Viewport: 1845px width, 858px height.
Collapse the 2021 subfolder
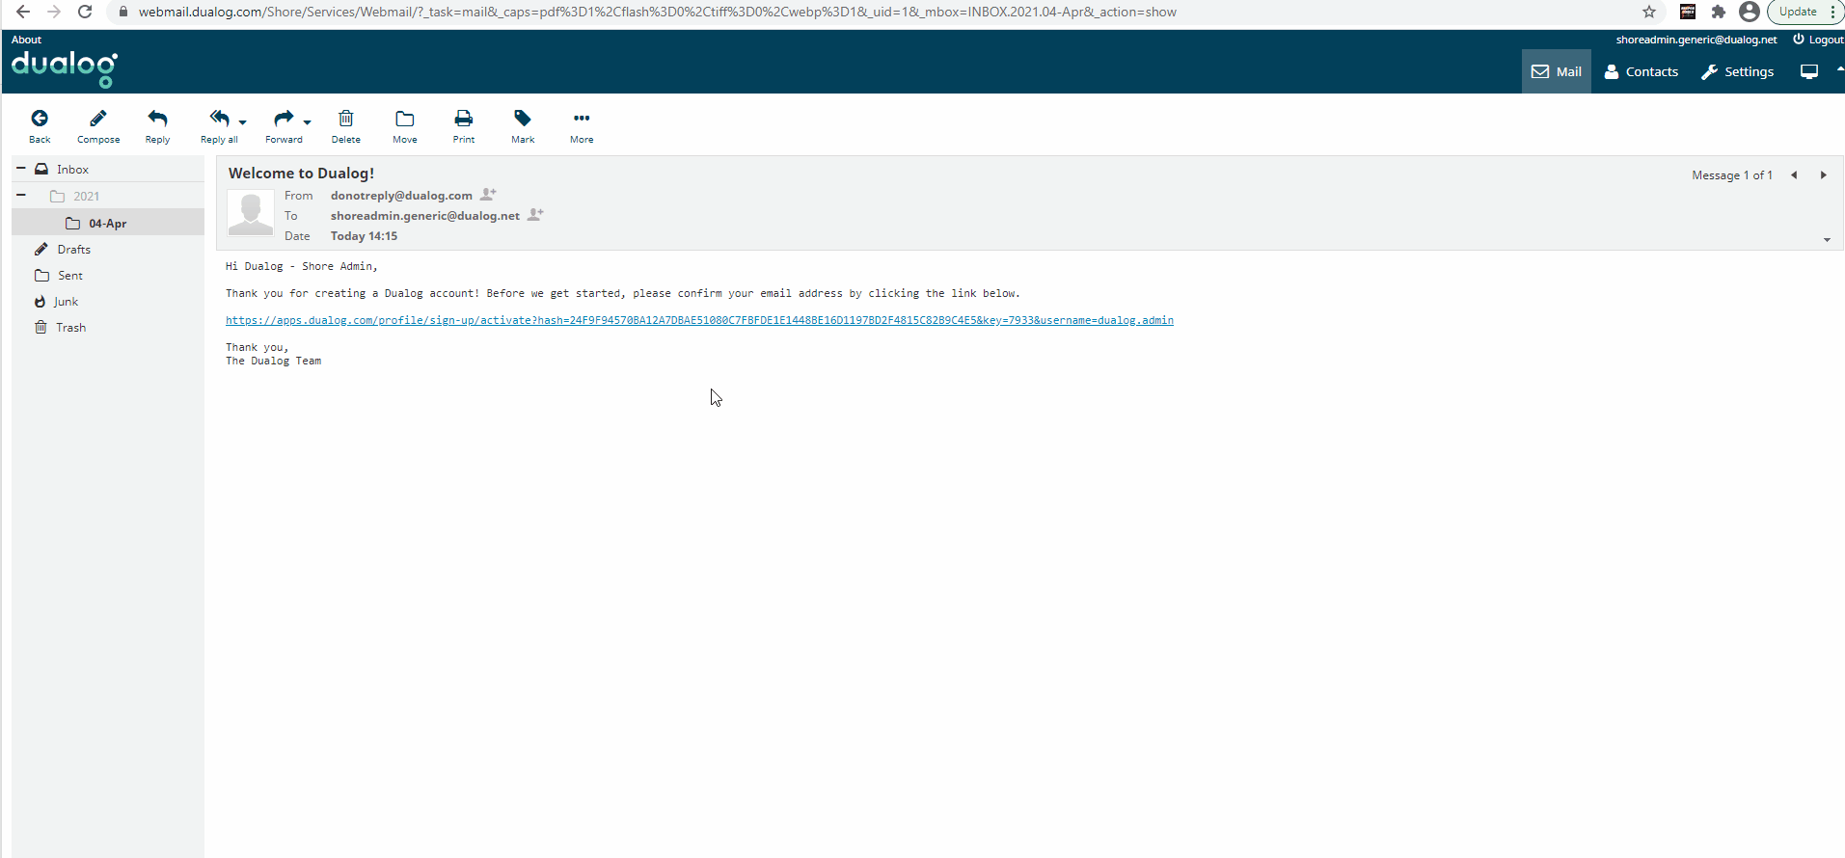click(x=20, y=195)
